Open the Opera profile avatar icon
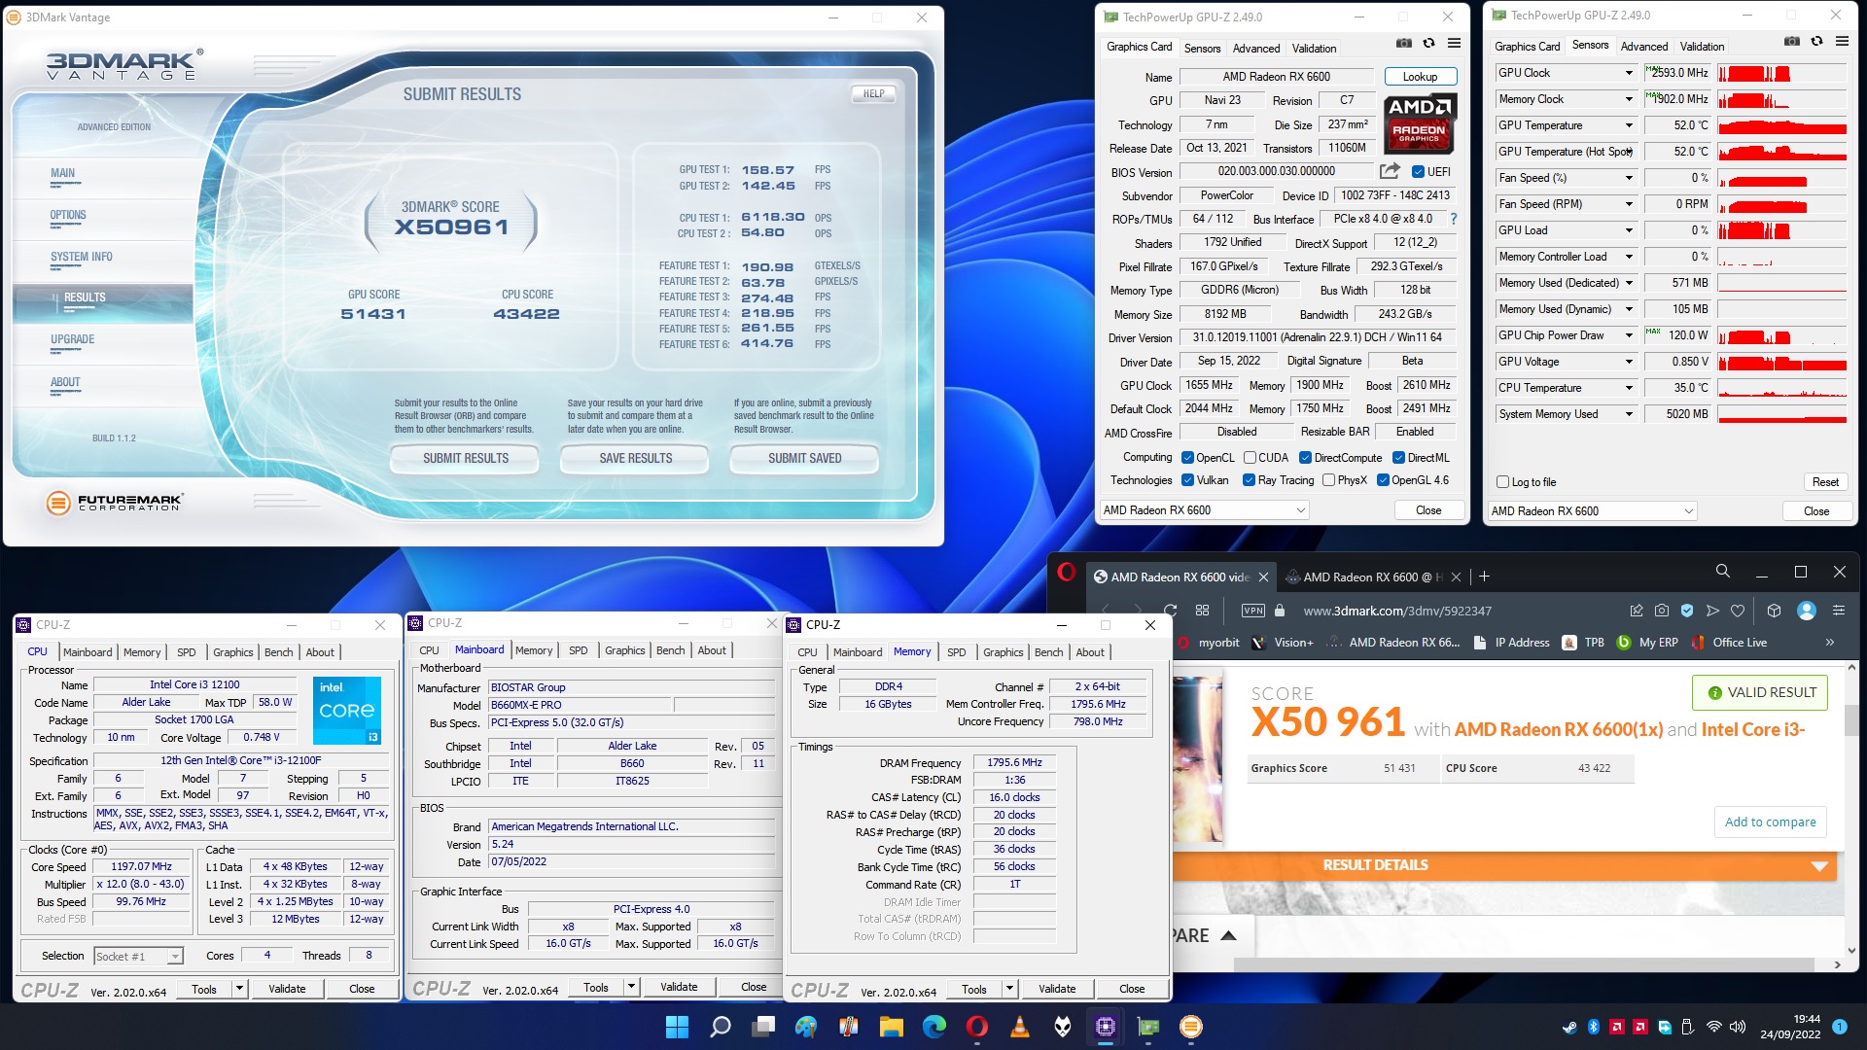The image size is (1867, 1050). [x=1807, y=611]
